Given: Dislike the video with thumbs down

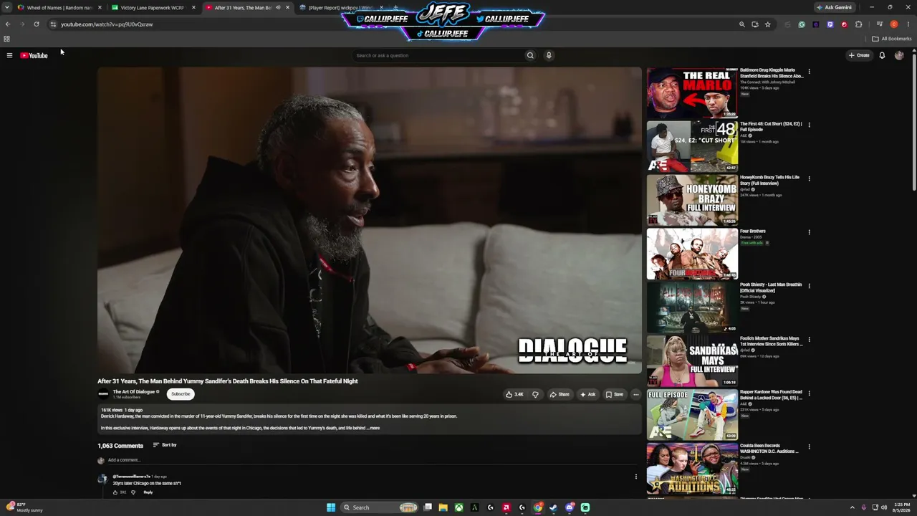Looking at the screenshot, I should pos(535,394).
